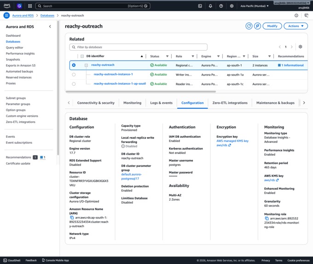Switch to the Monitoring tab
The image size is (313, 264).
click(133, 103)
